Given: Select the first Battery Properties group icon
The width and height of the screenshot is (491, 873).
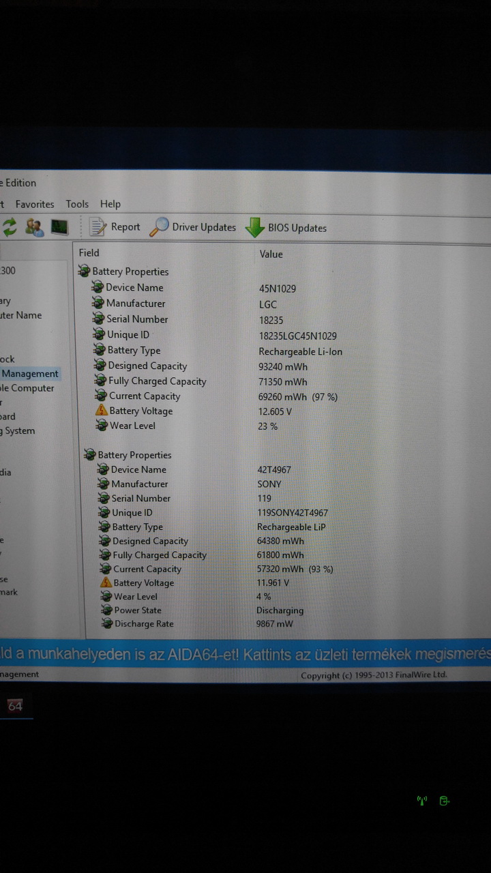Looking at the screenshot, I should coord(84,271).
